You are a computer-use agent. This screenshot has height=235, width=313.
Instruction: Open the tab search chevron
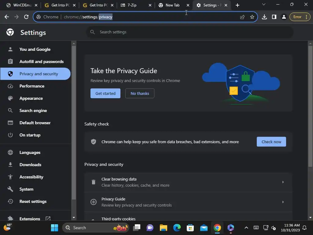[264, 4]
